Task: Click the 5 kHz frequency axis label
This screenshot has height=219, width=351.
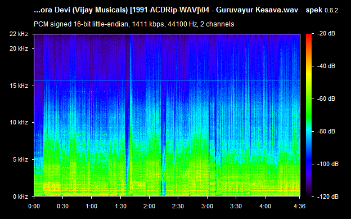Action: (x=20, y=159)
